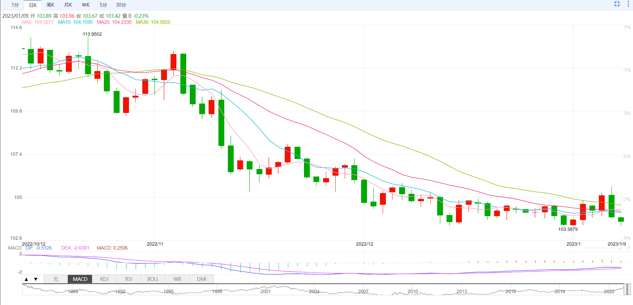This screenshot has height=305, width=633.
Task: Switch indicator to RSI
Action: pyautogui.click(x=129, y=279)
